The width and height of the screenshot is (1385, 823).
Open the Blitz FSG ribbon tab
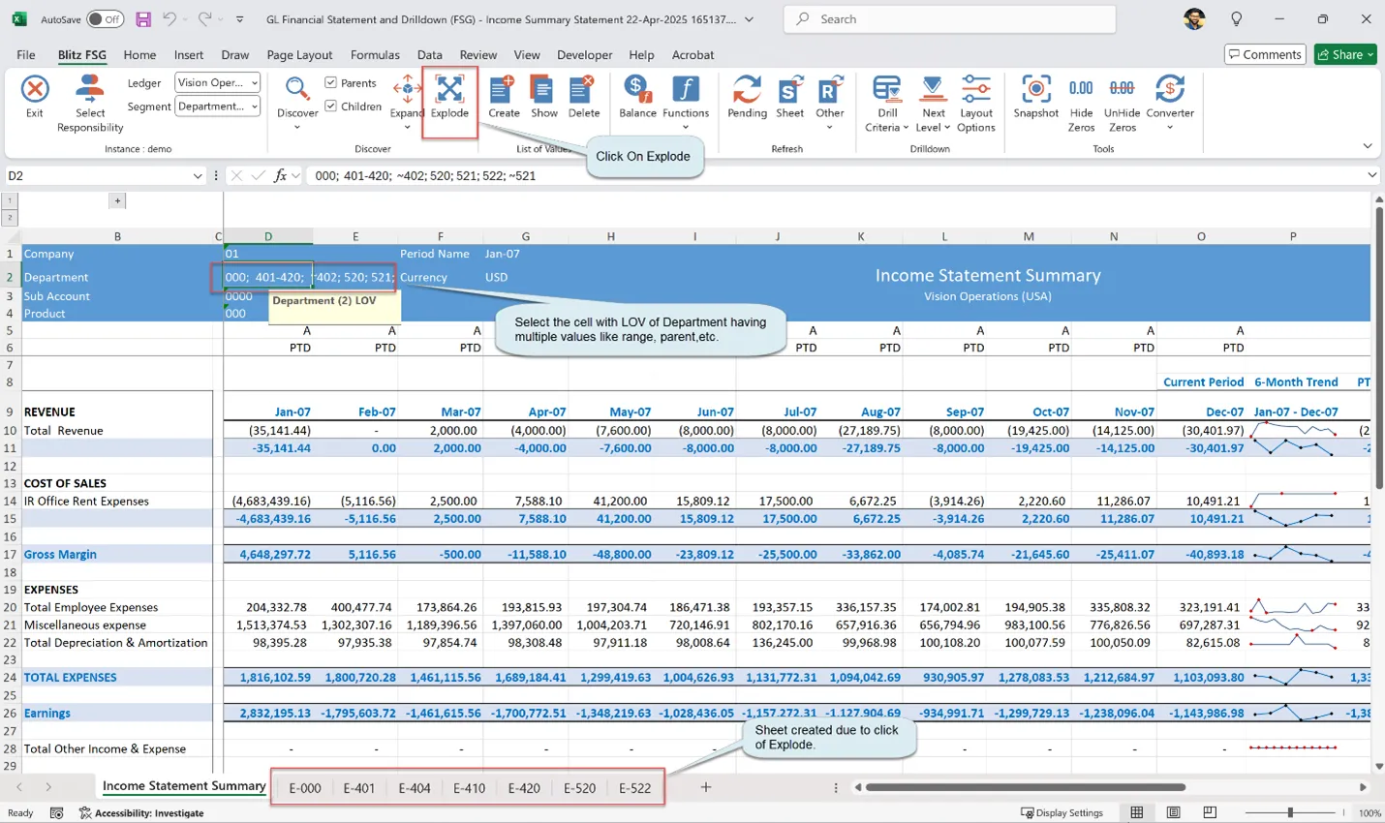[82, 55]
